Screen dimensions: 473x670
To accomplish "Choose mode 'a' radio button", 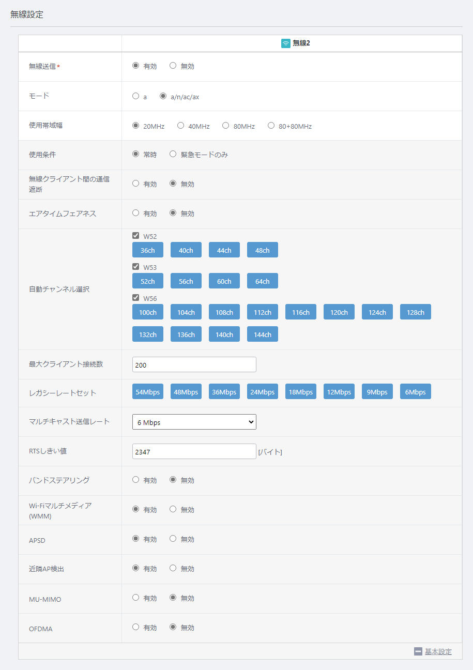I will pyautogui.click(x=136, y=96).
